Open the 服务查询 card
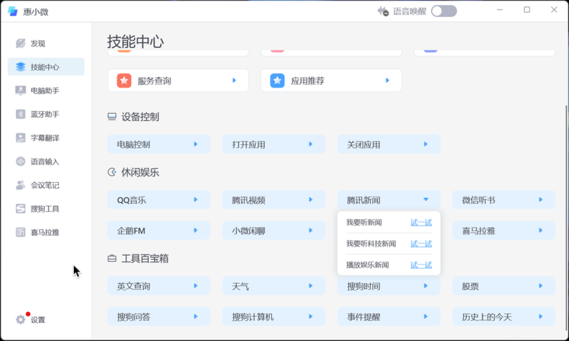This screenshot has height=341, width=569. (178, 81)
